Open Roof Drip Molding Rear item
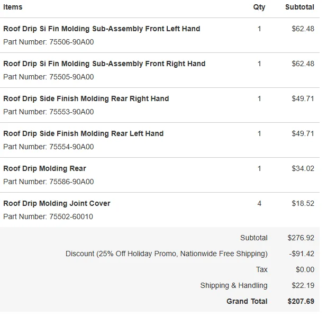The image size is (327, 316). 44,168
